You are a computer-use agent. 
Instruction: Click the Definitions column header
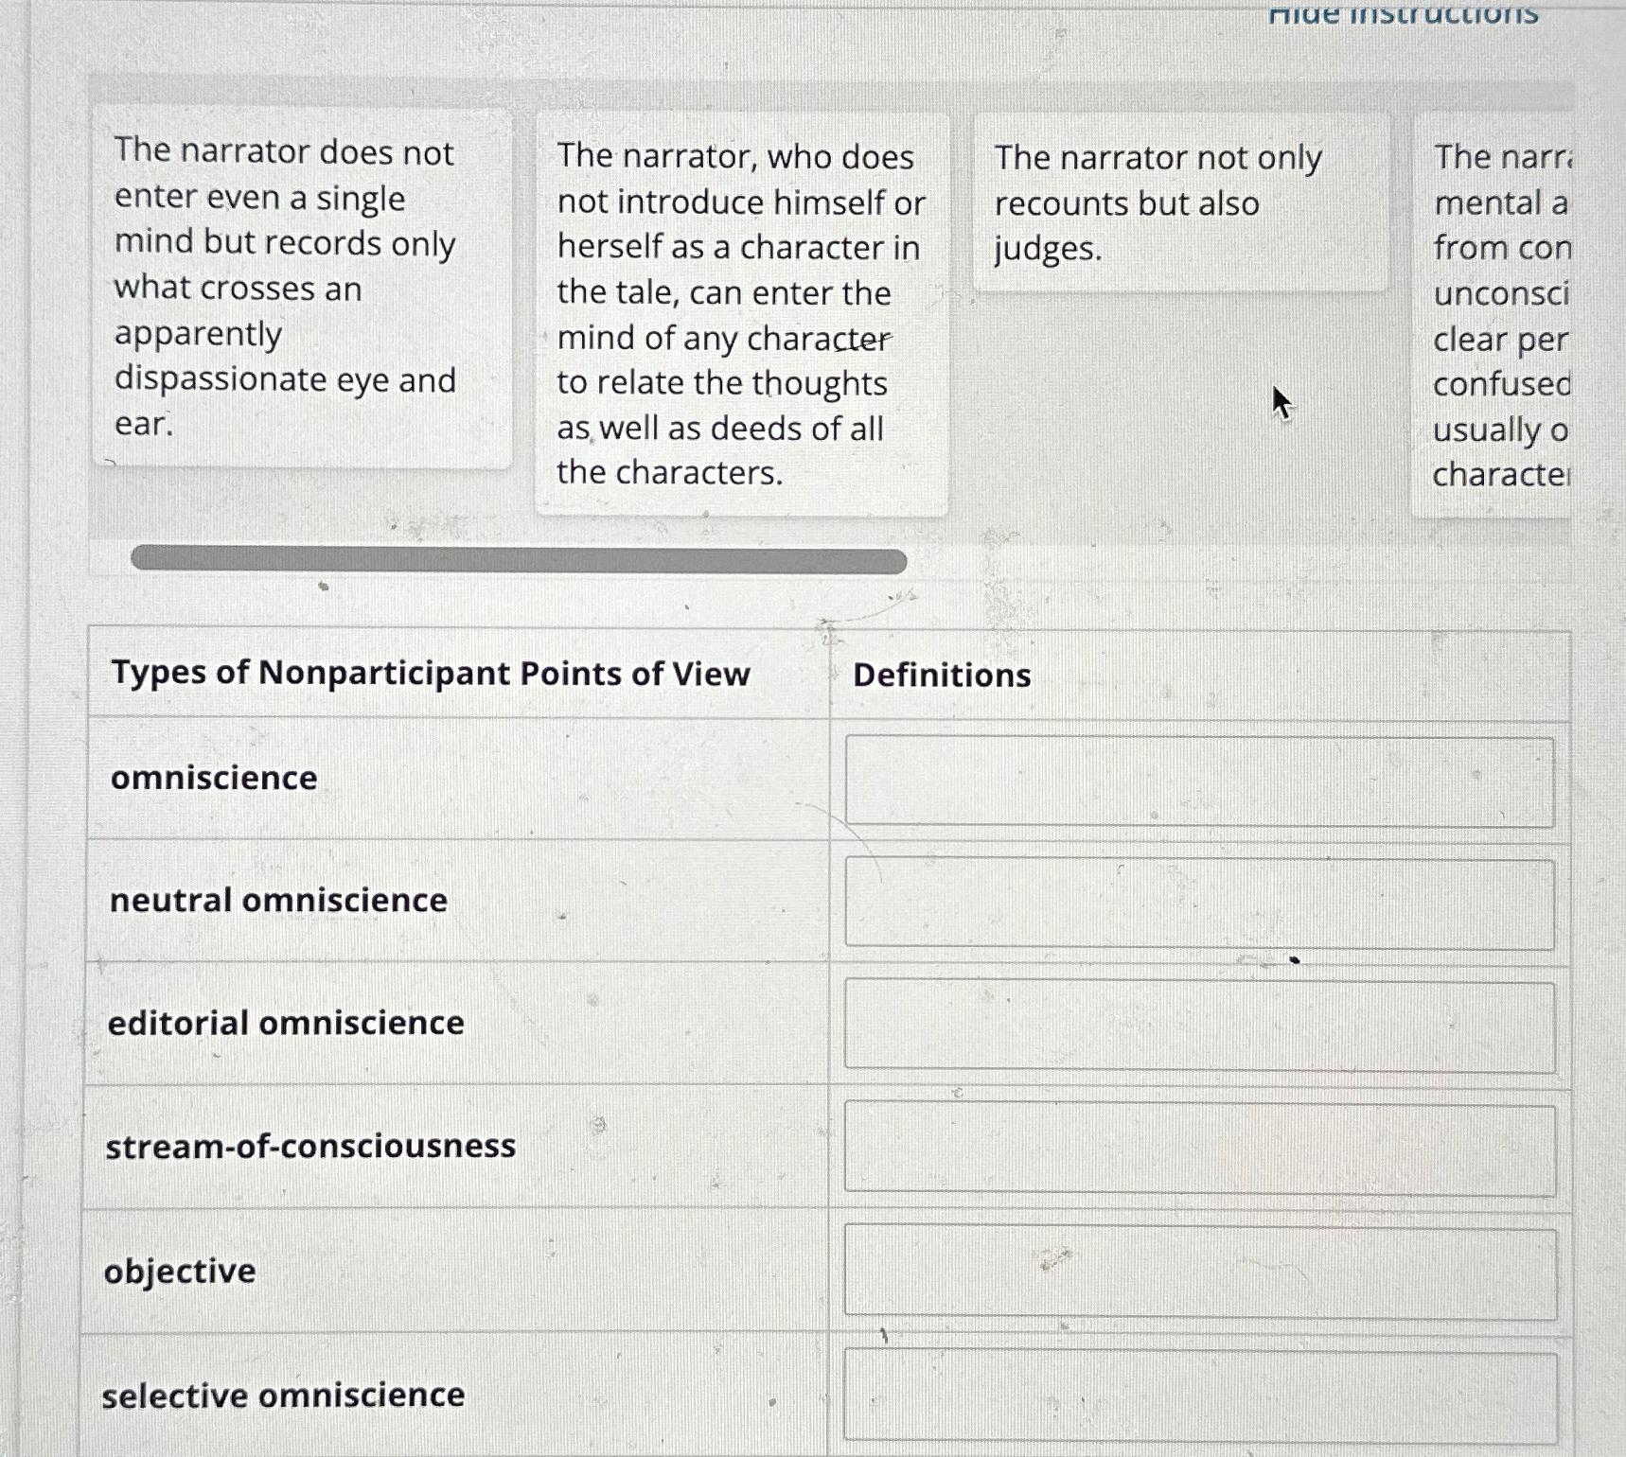(x=942, y=675)
